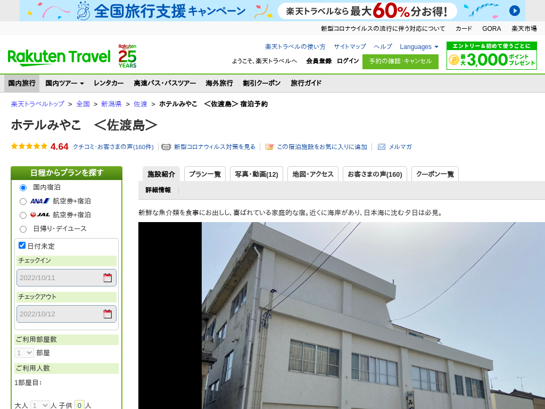Open the 写真・動画(12) tab
This screenshot has width=545, height=409.
pos(257,174)
